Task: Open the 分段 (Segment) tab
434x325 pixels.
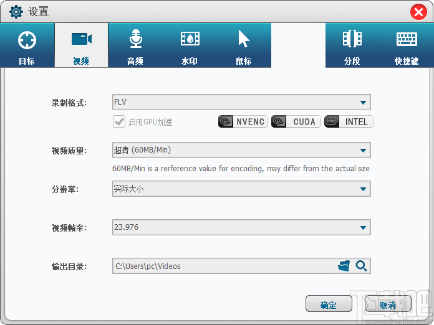Action: 352,45
